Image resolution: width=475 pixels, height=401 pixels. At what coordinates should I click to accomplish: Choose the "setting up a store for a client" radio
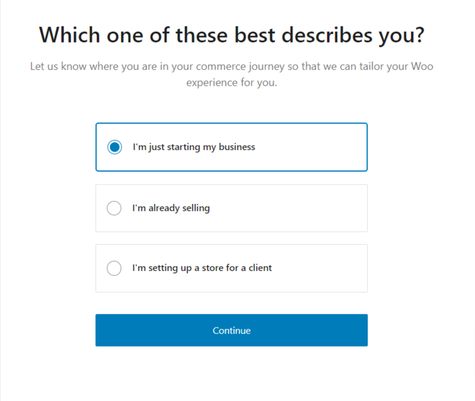pyautogui.click(x=114, y=268)
